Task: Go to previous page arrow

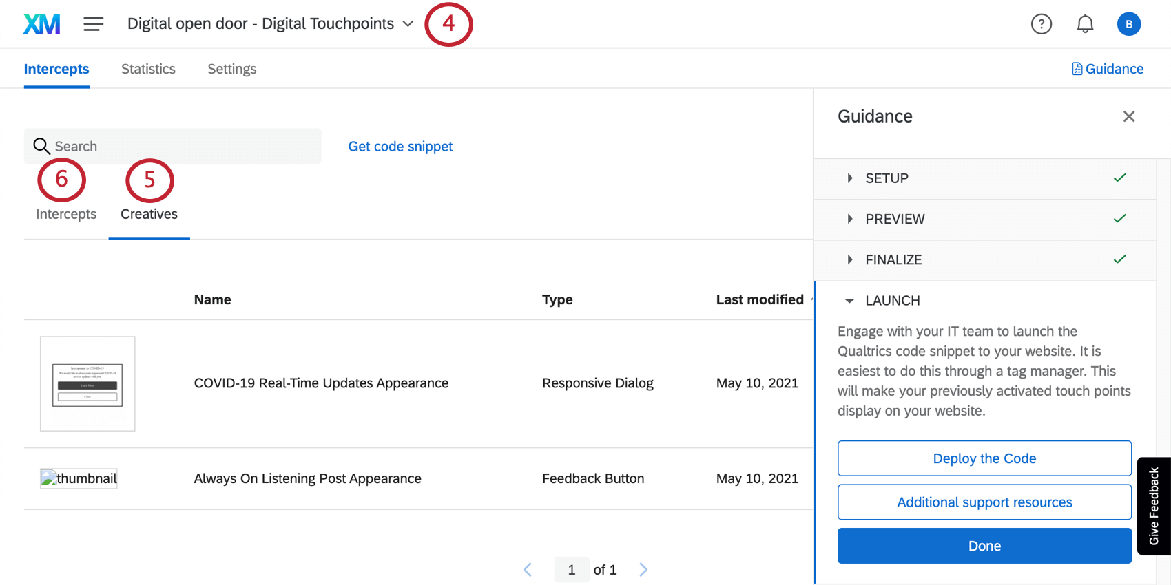Action: tap(528, 569)
